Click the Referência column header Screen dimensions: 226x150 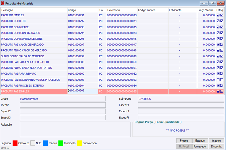coord(122,10)
